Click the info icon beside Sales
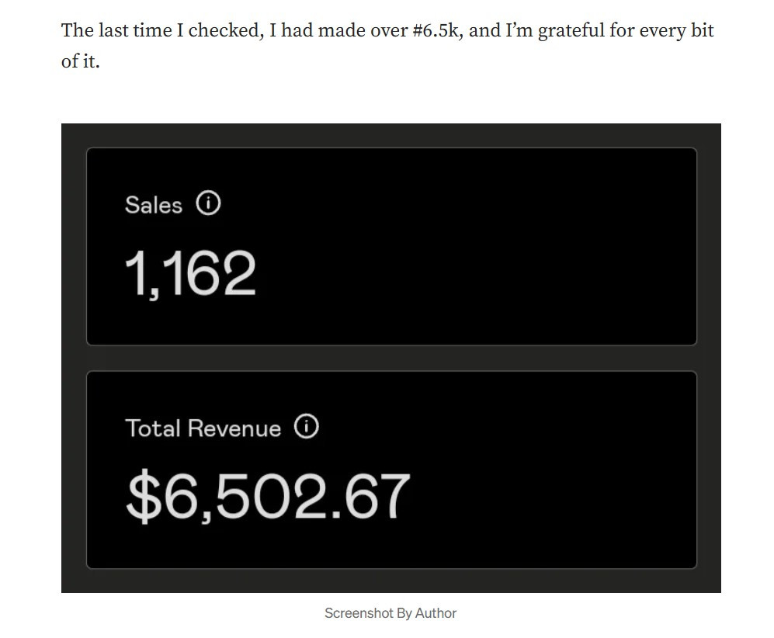This screenshot has height=638, width=774. coord(208,204)
